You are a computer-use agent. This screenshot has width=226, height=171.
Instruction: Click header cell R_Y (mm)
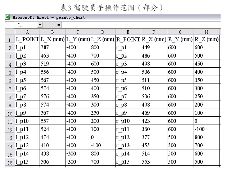[180, 39]
